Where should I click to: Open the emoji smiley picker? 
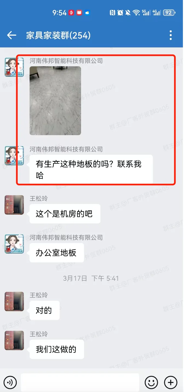151,382
